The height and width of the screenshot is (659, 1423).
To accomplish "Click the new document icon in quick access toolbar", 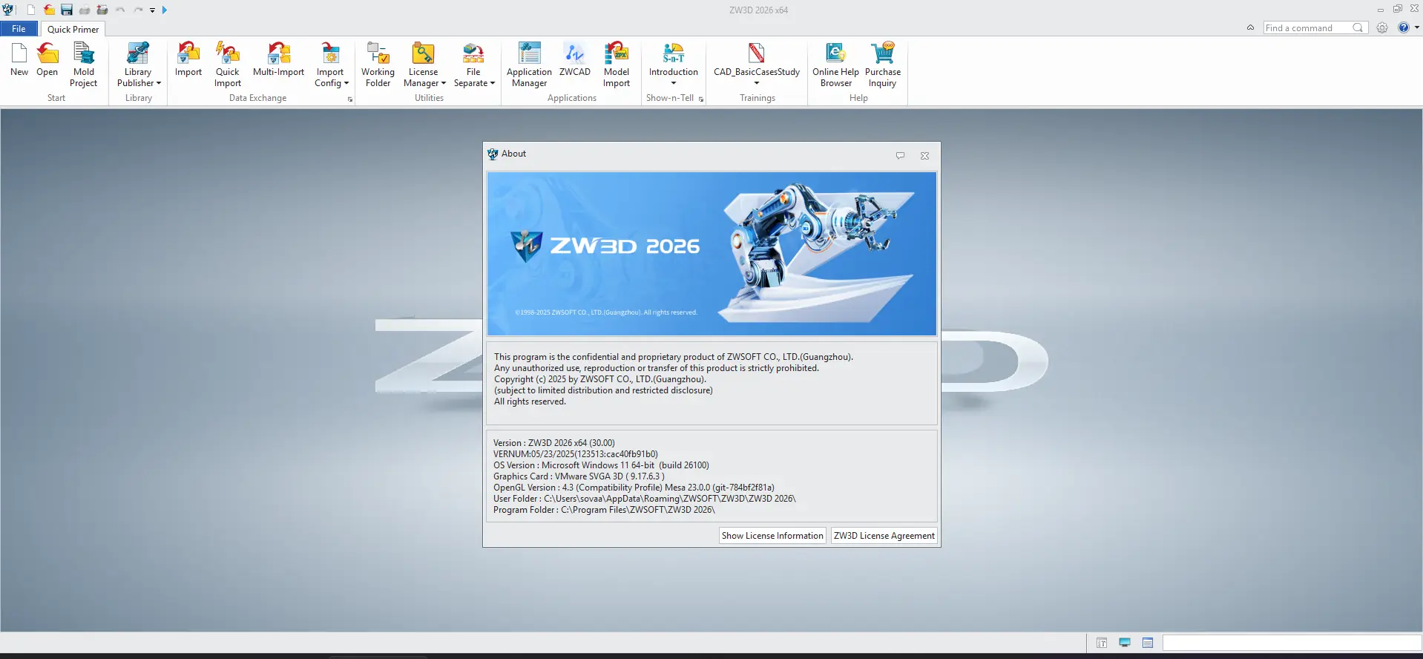I will (31, 10).
